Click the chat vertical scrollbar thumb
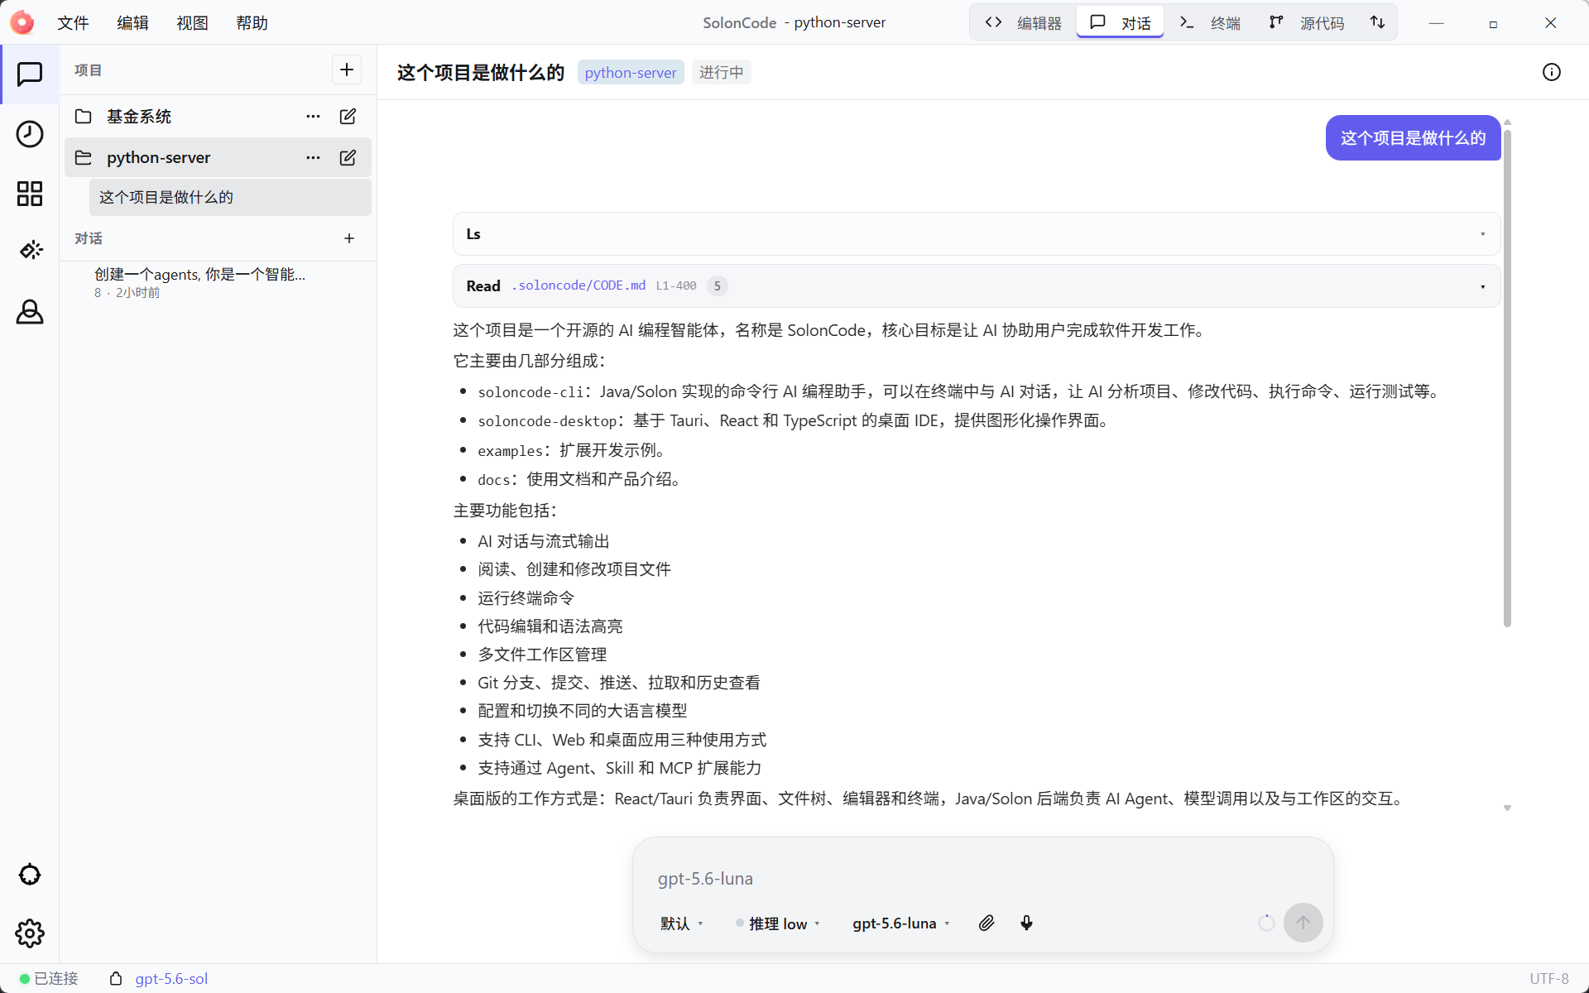The height and width of the screenshot is (993, 1589). pyautogui.click(x=1507, y=377)
